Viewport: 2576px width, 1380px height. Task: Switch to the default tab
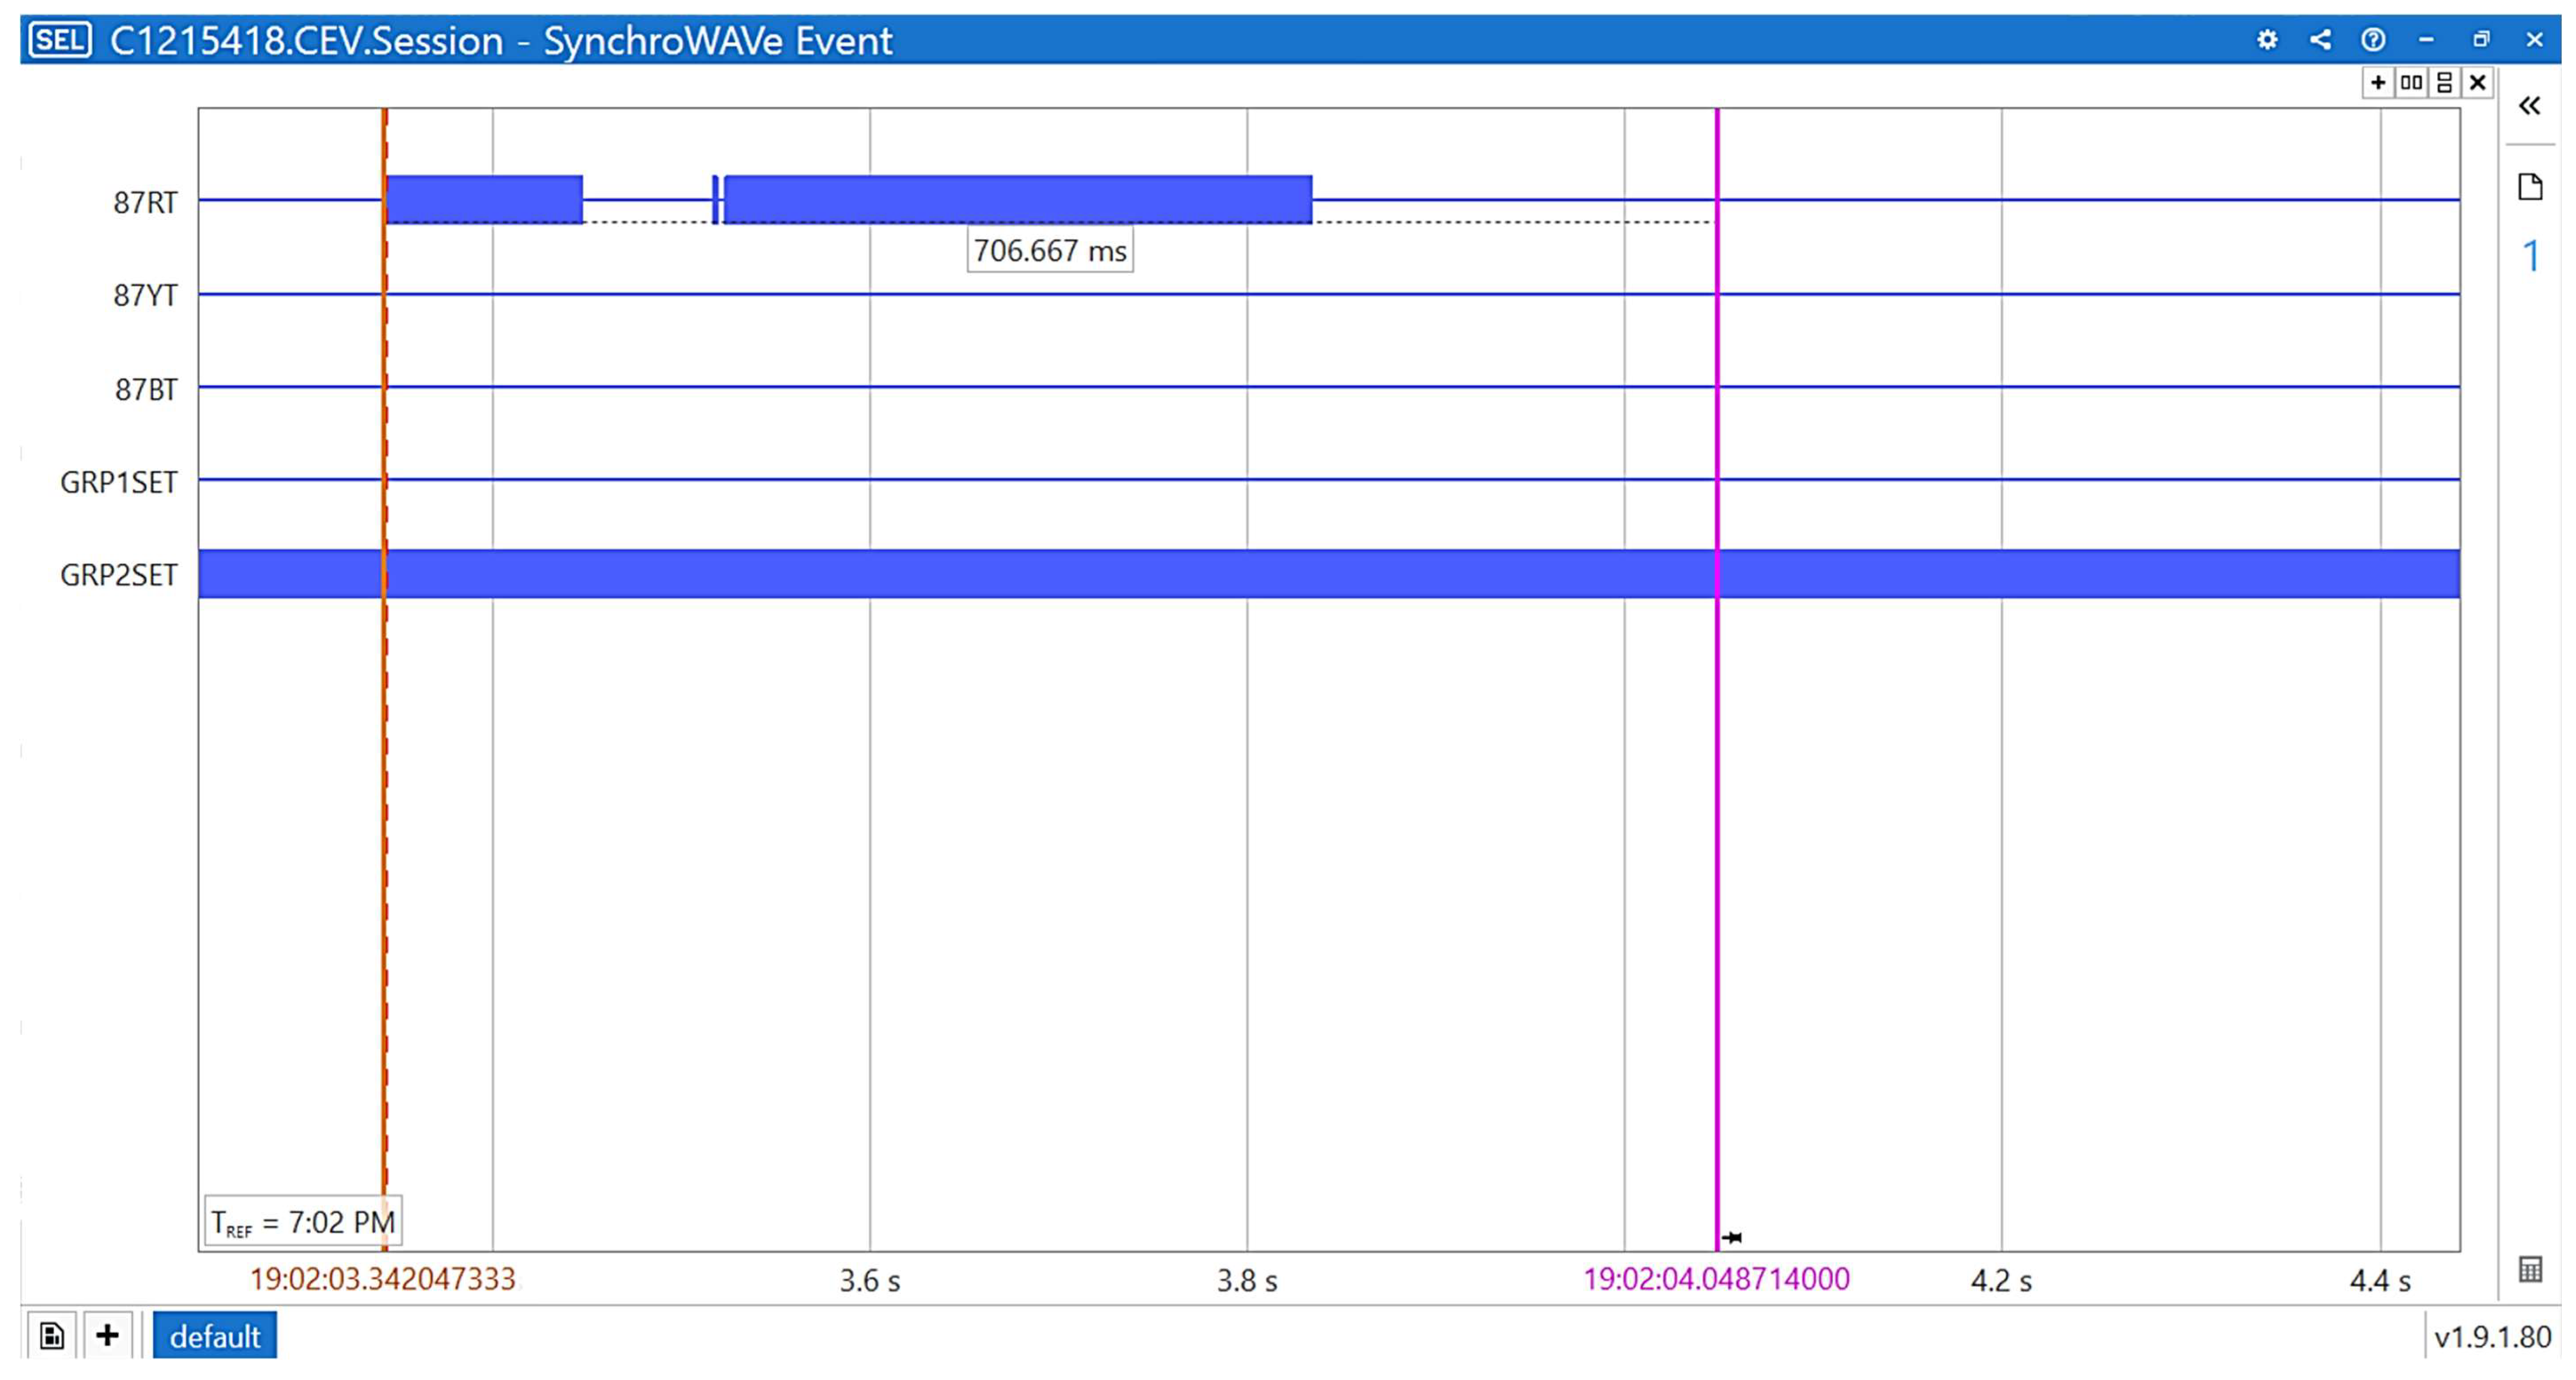click(x=214, y=1336)
